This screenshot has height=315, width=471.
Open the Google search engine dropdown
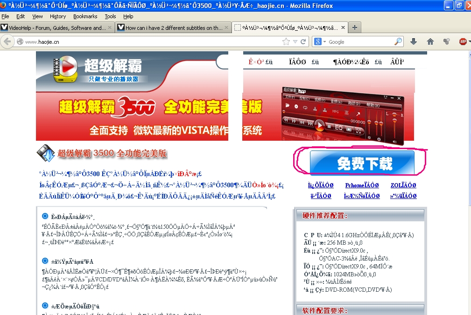(320, 41)
